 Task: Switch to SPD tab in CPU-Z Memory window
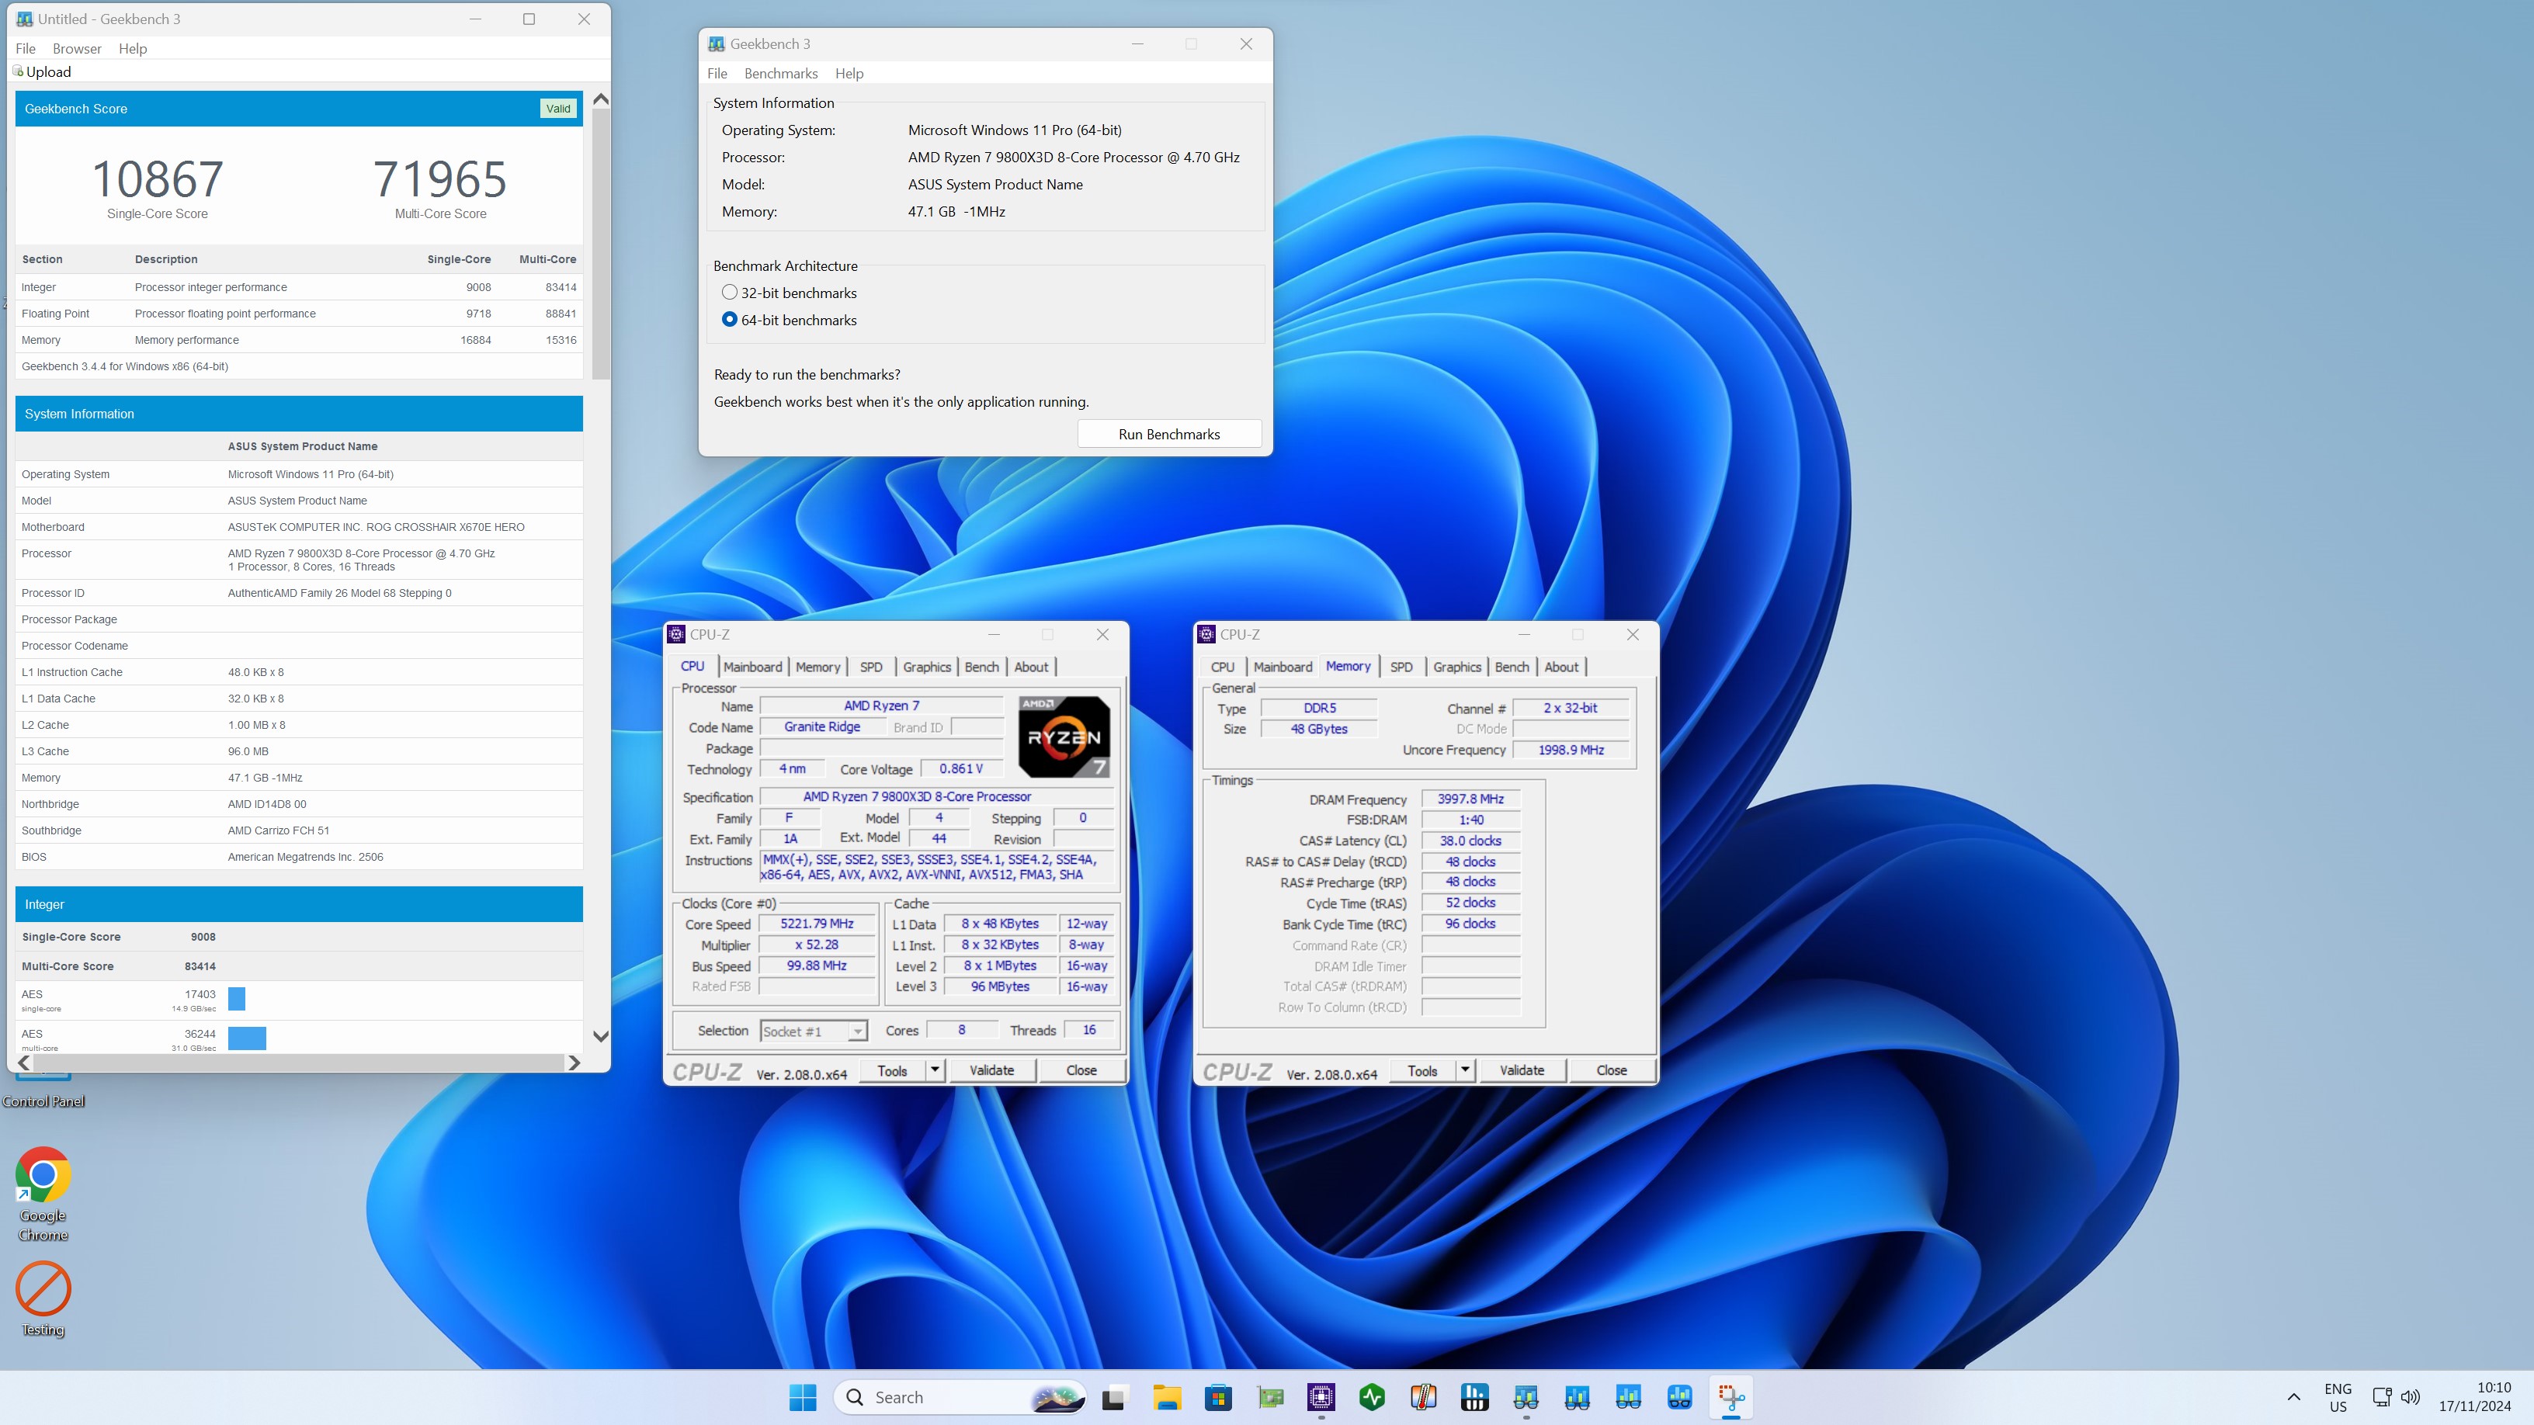pos(1401,667)
